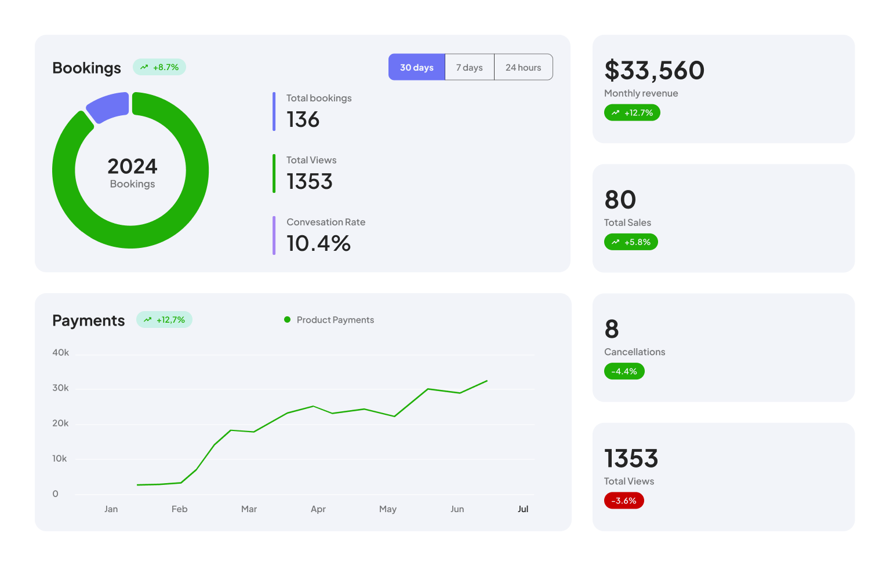Click the Conversation Rate 10.4% stat

325,235
